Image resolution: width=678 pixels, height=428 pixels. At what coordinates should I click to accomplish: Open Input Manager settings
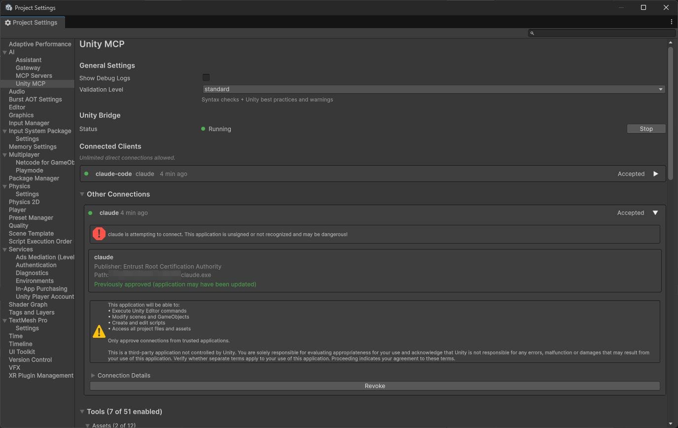coord(29,123)
